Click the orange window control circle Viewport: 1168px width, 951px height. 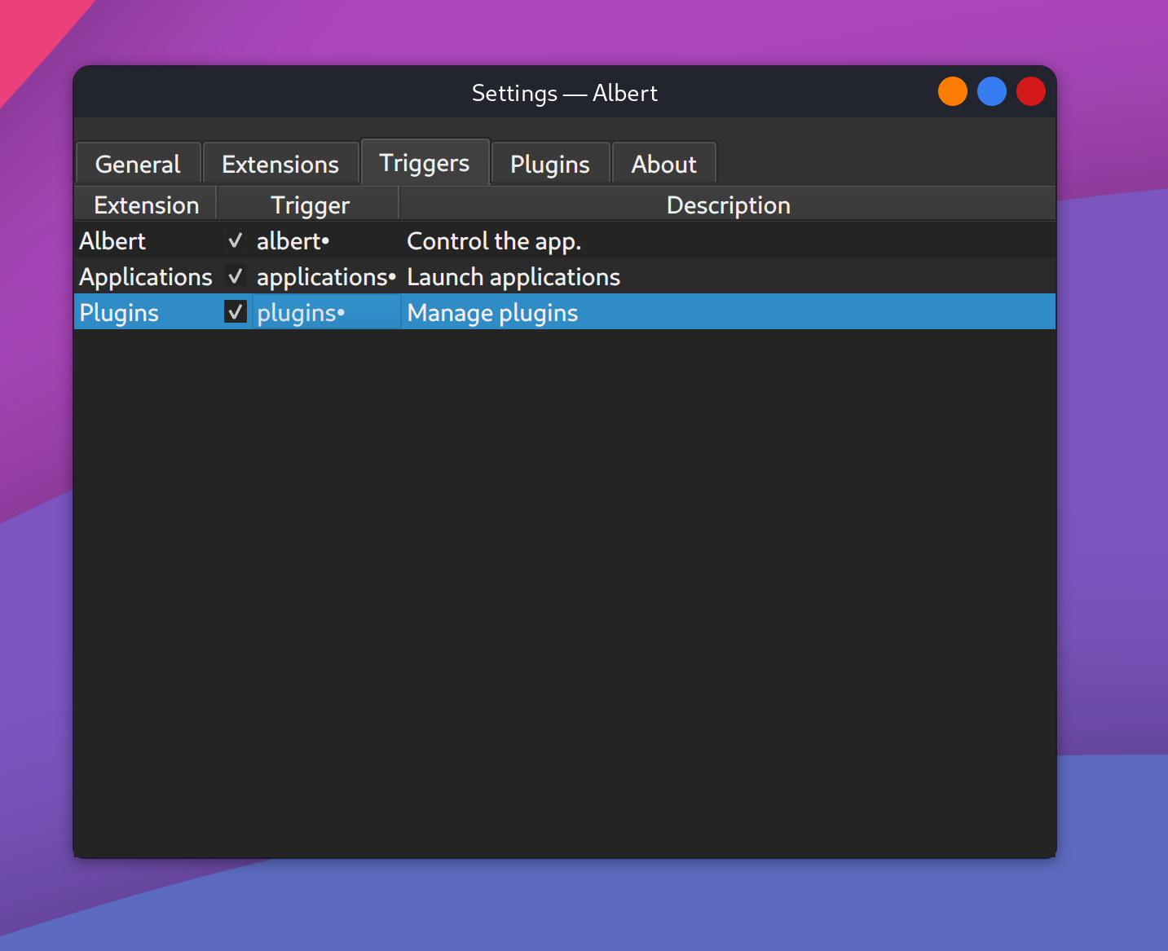(x=952, y=91)
